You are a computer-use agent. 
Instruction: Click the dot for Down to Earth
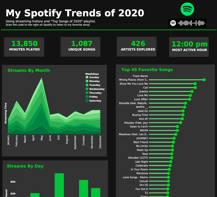pos(177,127)
